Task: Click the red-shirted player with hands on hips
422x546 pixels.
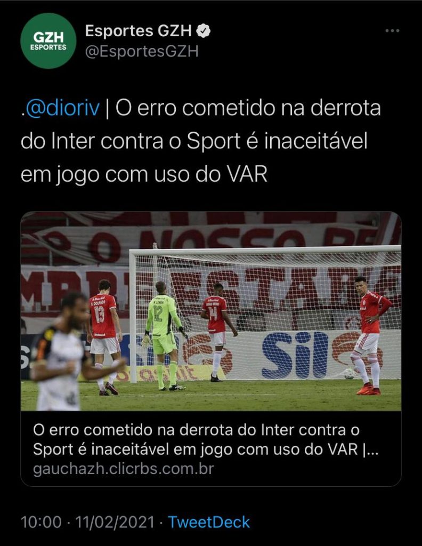Action: click(370, 335)
